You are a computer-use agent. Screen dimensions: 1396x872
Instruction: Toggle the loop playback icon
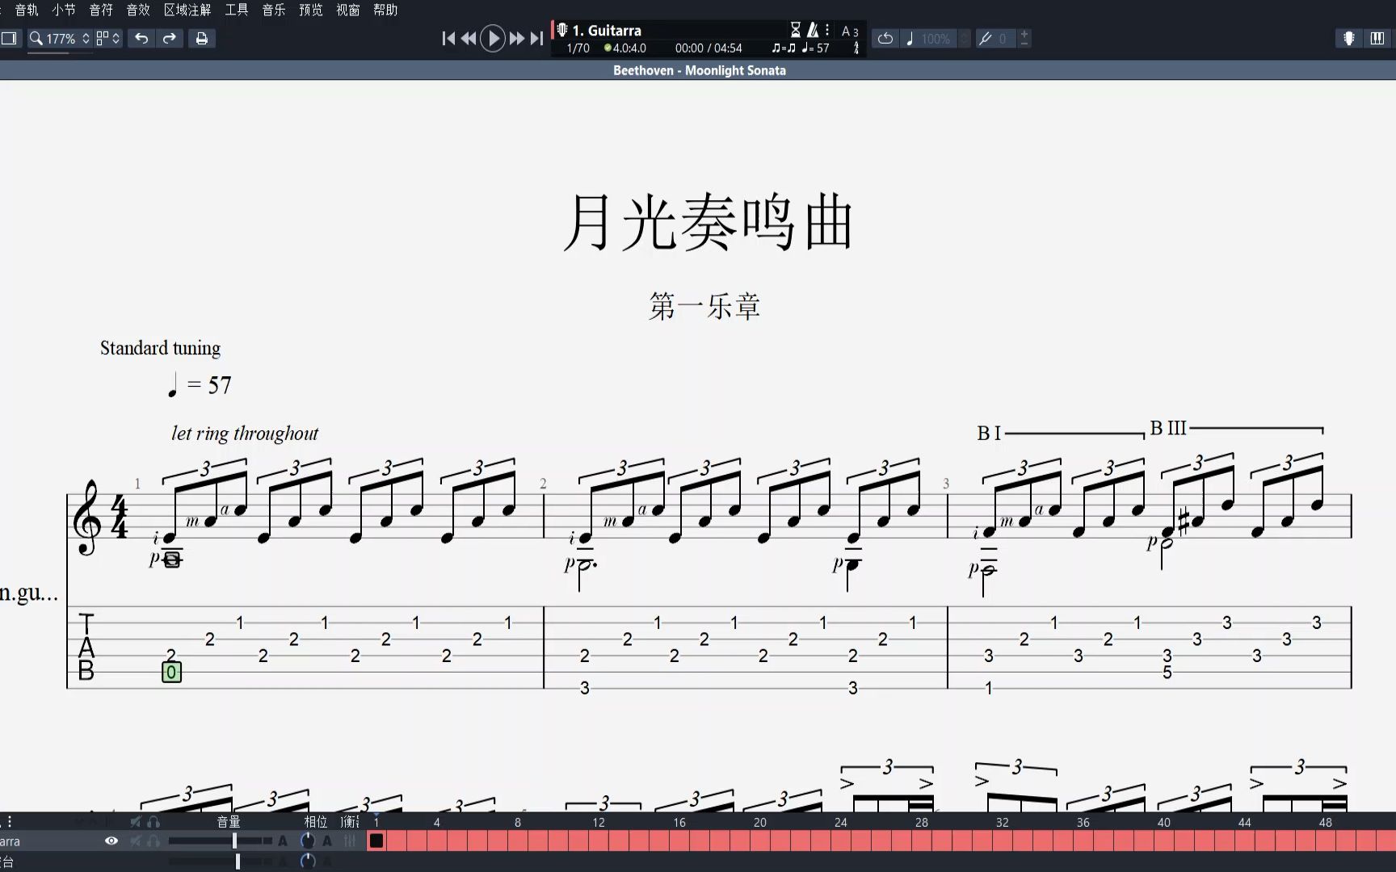[885, 38]
